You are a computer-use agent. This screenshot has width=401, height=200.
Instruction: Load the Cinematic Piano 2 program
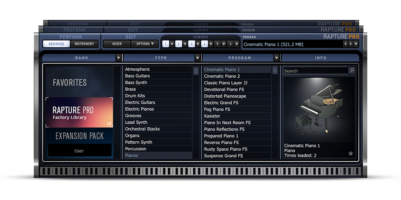(x=237, y=76)
